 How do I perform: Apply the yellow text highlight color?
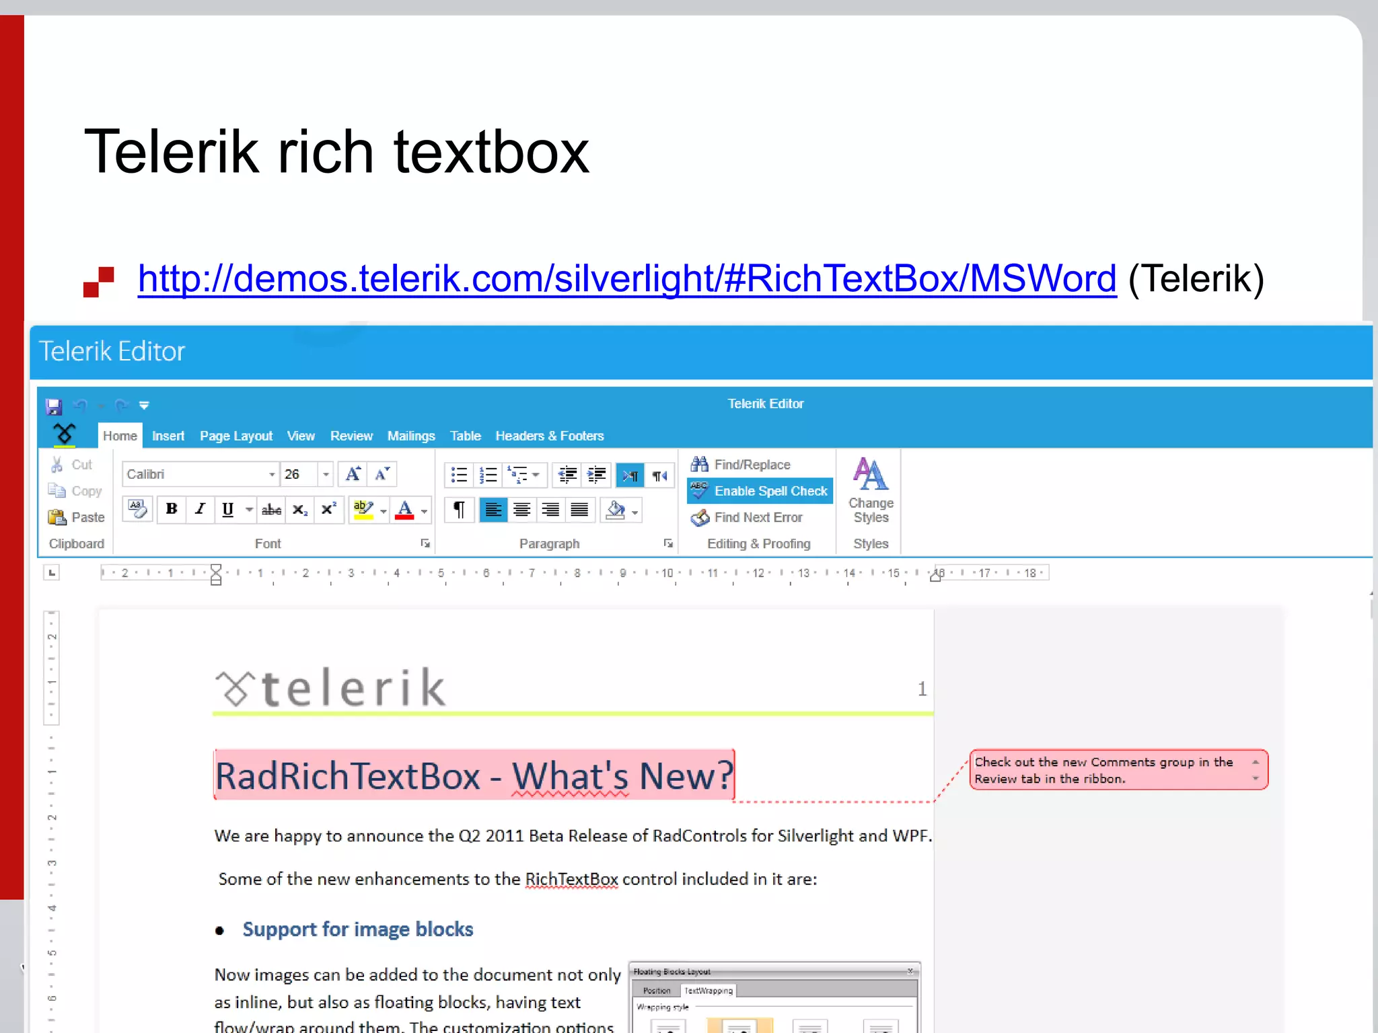tap(363, 509)
